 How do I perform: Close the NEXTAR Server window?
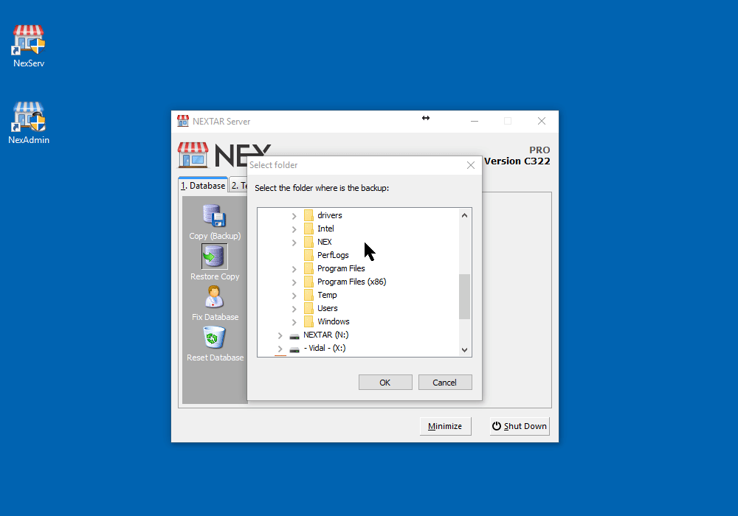542,121
